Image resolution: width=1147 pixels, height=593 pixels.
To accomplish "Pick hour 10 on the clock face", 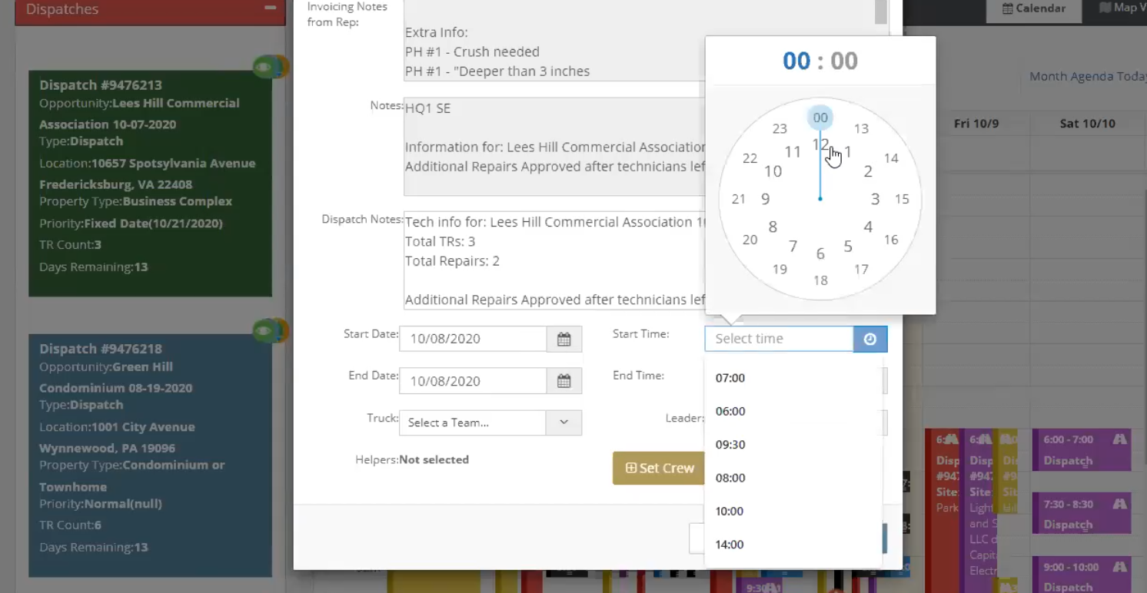I will (x=773, y=171).
